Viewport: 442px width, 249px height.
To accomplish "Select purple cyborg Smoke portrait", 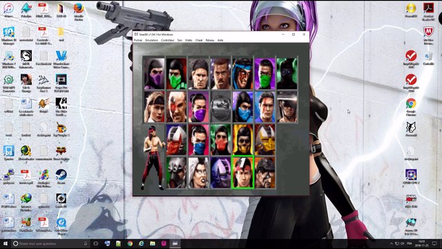I will [220, 173].
